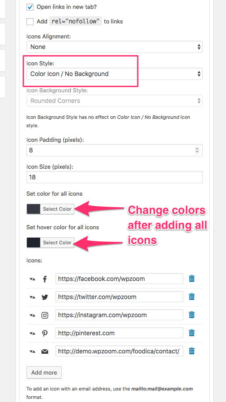Click the Instagram logo icon
The height and width of the screenshot is (402, 226).
(45, 315)
